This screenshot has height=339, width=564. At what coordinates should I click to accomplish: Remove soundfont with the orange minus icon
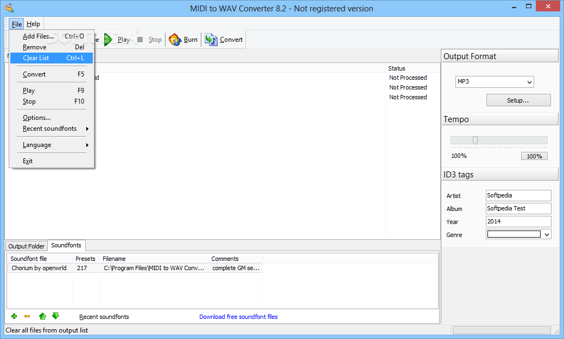(x=27, y=316)
